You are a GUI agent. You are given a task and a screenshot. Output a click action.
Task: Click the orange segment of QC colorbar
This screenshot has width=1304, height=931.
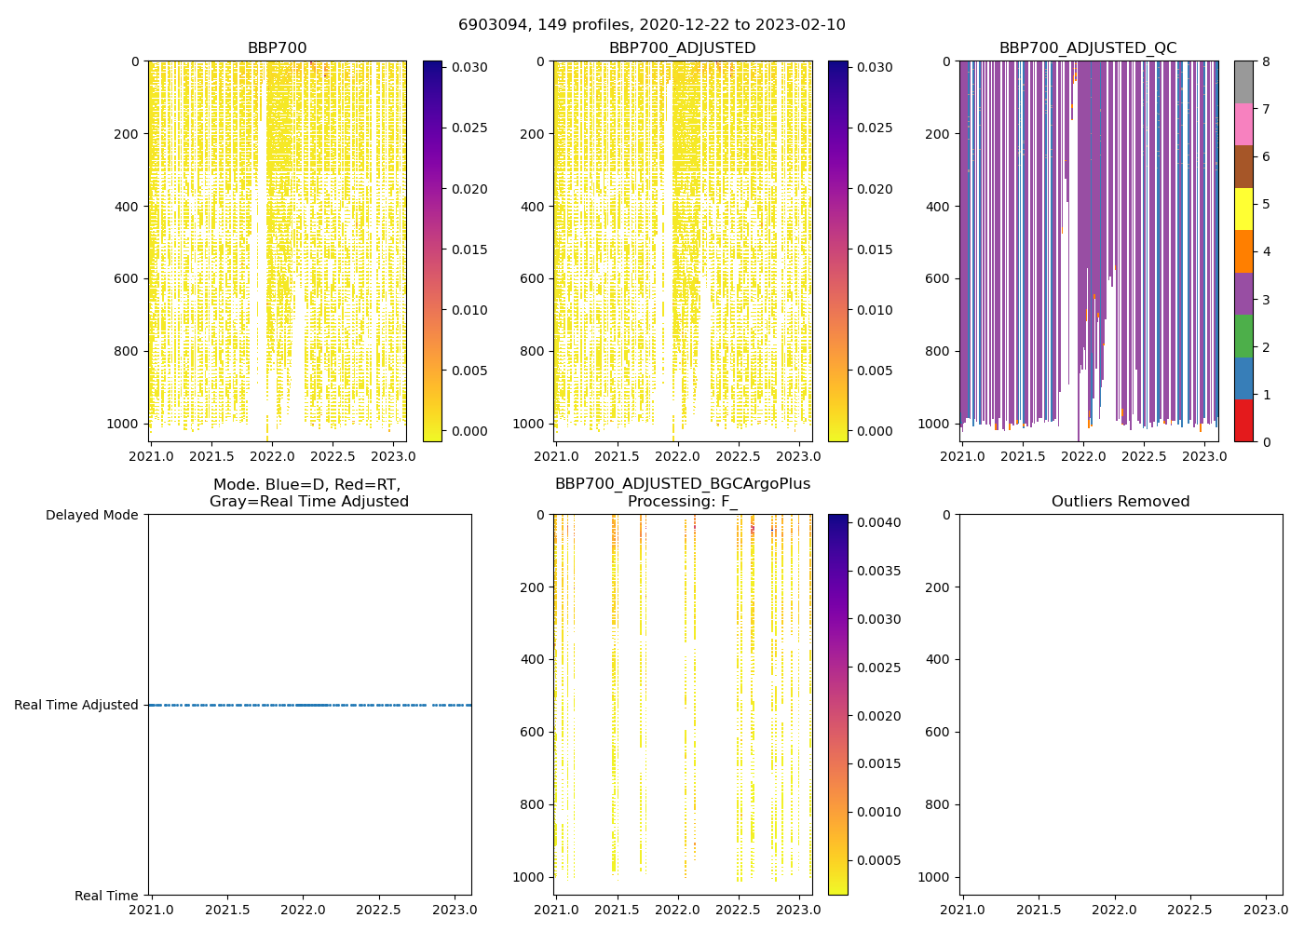(1243, 251)
